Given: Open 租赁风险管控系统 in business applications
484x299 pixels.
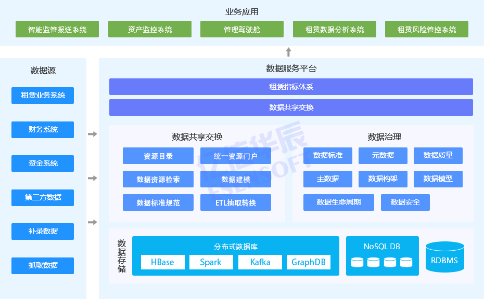Looking at the screenshot, I should (427, 30).
